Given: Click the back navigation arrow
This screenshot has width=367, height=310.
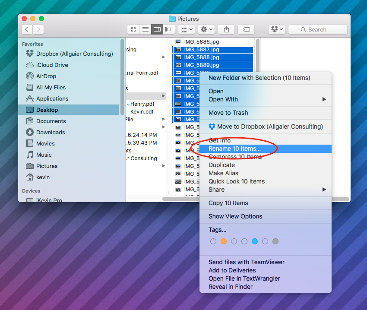Looking at the screenshot, I should click(x=27, y=29).
